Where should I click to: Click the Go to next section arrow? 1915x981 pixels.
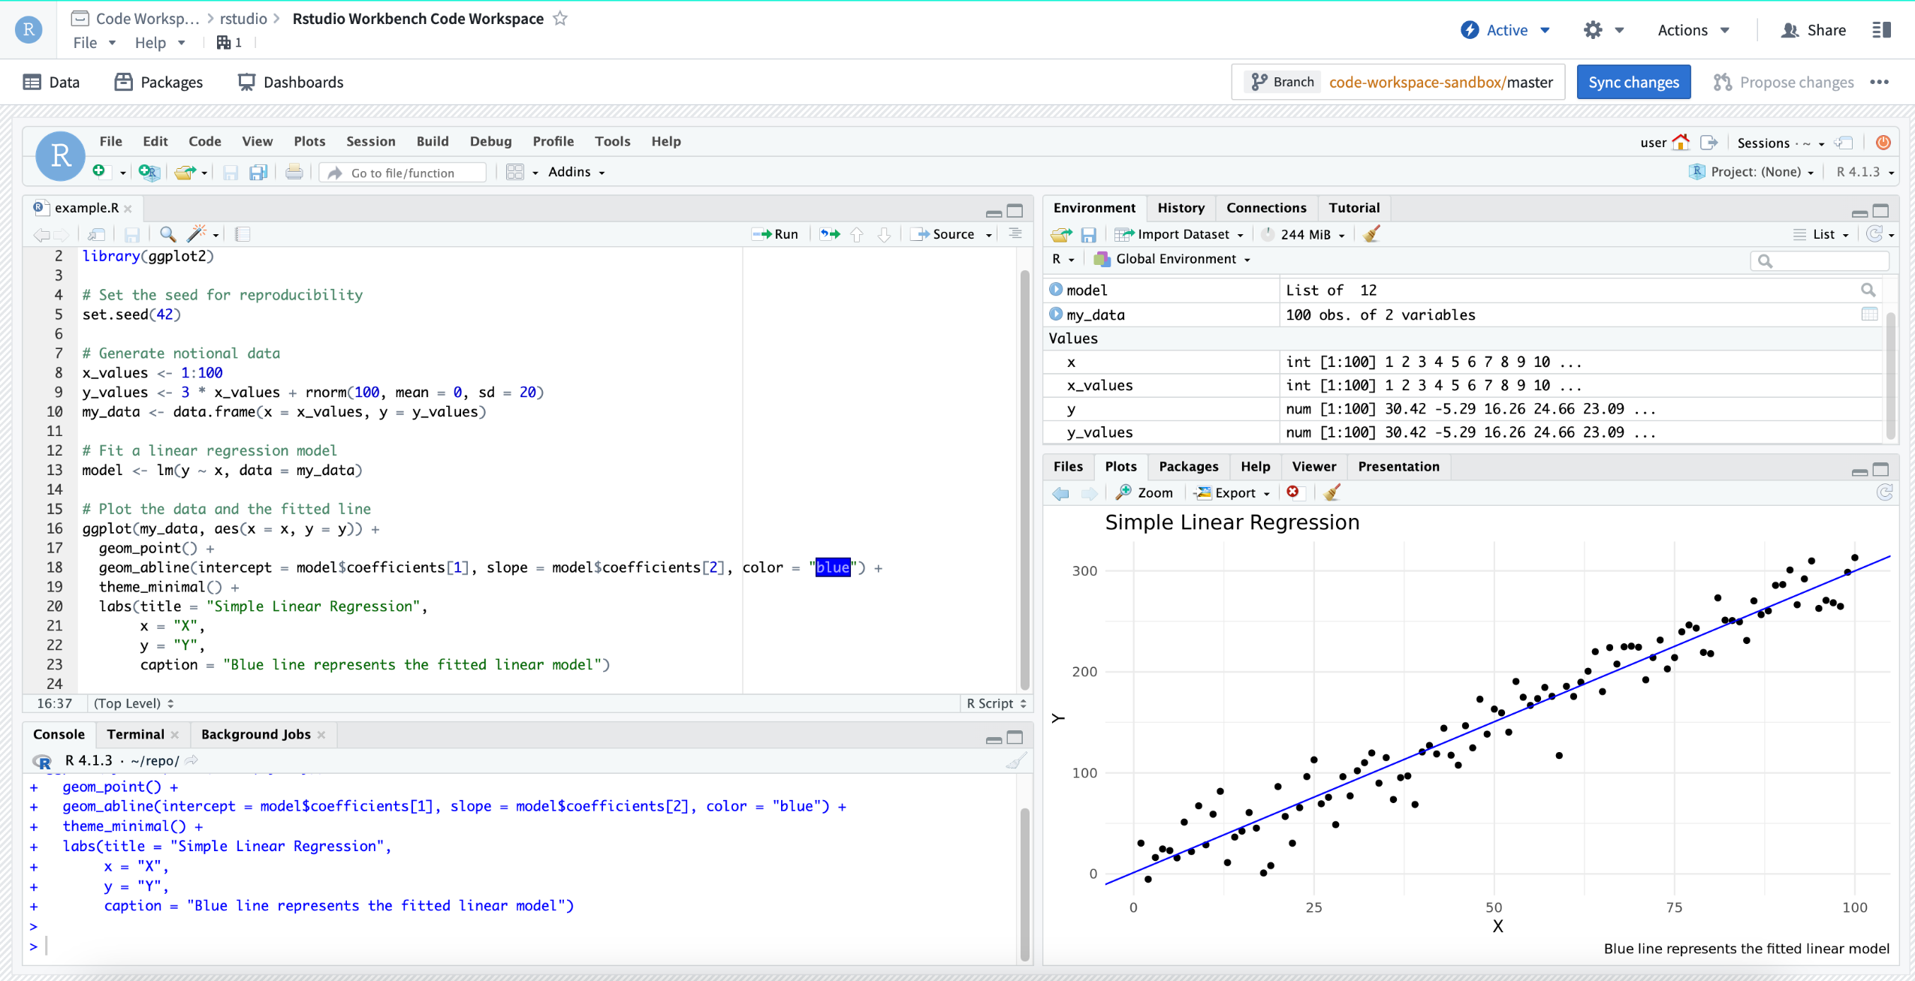[x=885, y=234]
